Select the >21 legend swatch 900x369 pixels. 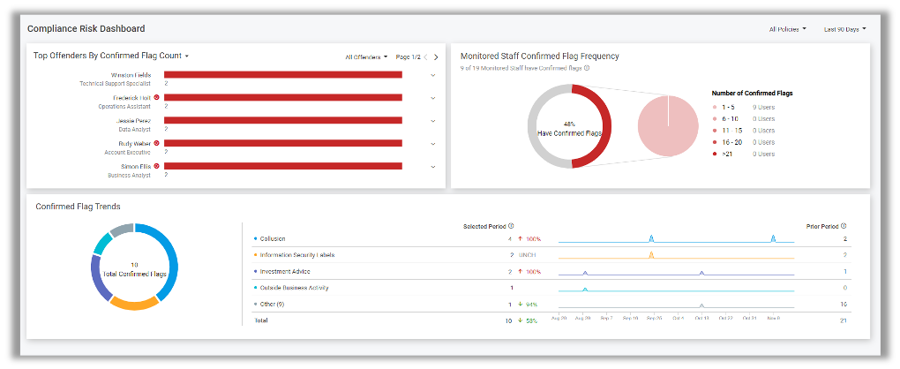coord(714,154)
